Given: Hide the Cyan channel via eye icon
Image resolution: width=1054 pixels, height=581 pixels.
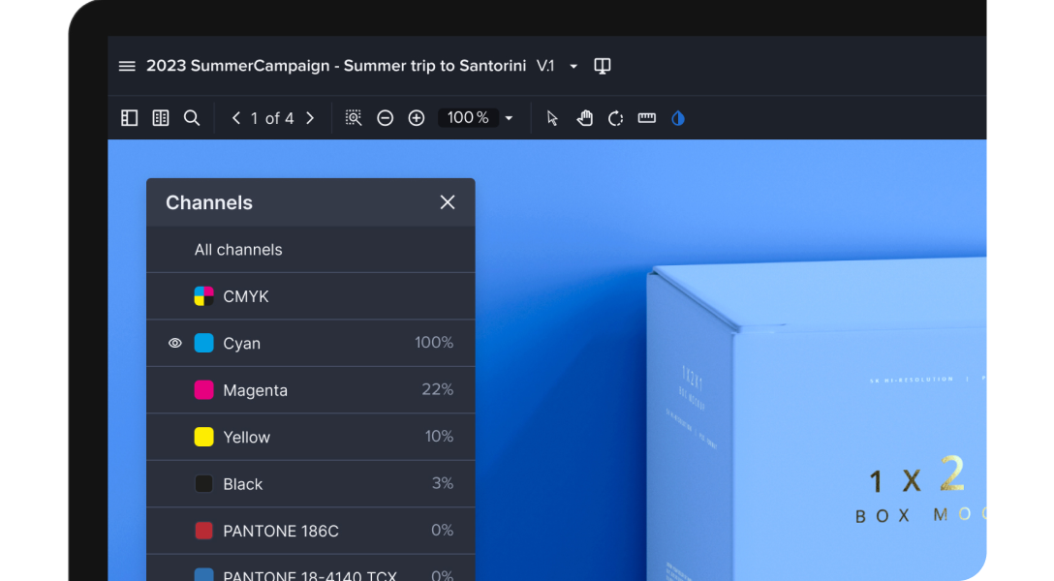Looking at the screenshot, I should 174,343.
